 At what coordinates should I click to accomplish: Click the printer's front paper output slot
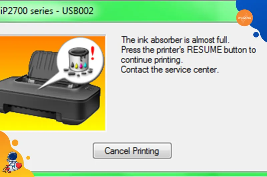31,111
